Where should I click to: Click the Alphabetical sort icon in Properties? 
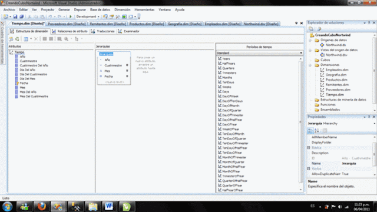317,131
